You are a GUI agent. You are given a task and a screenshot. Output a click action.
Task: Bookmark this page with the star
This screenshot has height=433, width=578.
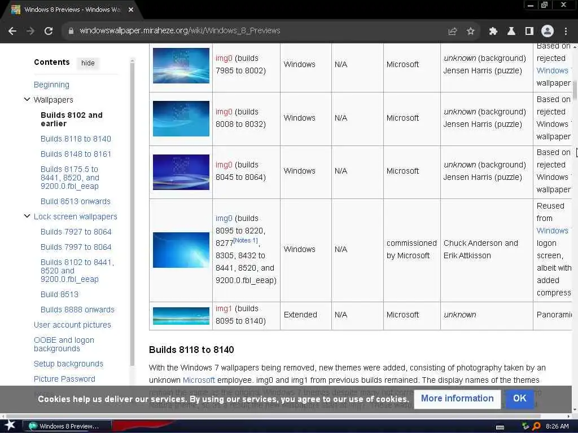(x=470, y=32)
